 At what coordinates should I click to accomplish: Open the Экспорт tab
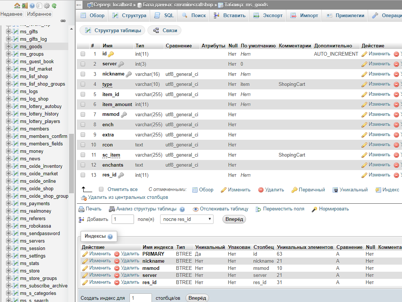coord(268,16)
